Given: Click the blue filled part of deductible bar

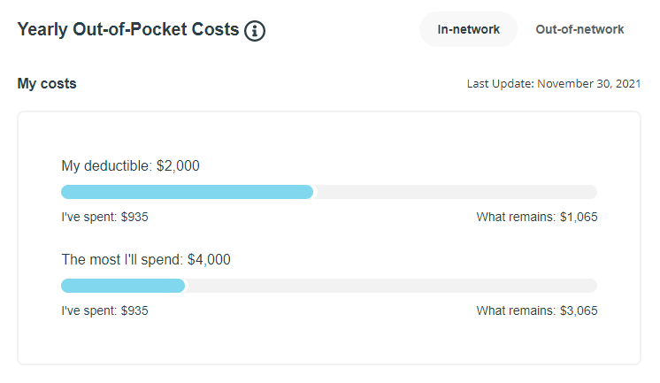Looking at the screenshot, I should (x=186, y=192).
